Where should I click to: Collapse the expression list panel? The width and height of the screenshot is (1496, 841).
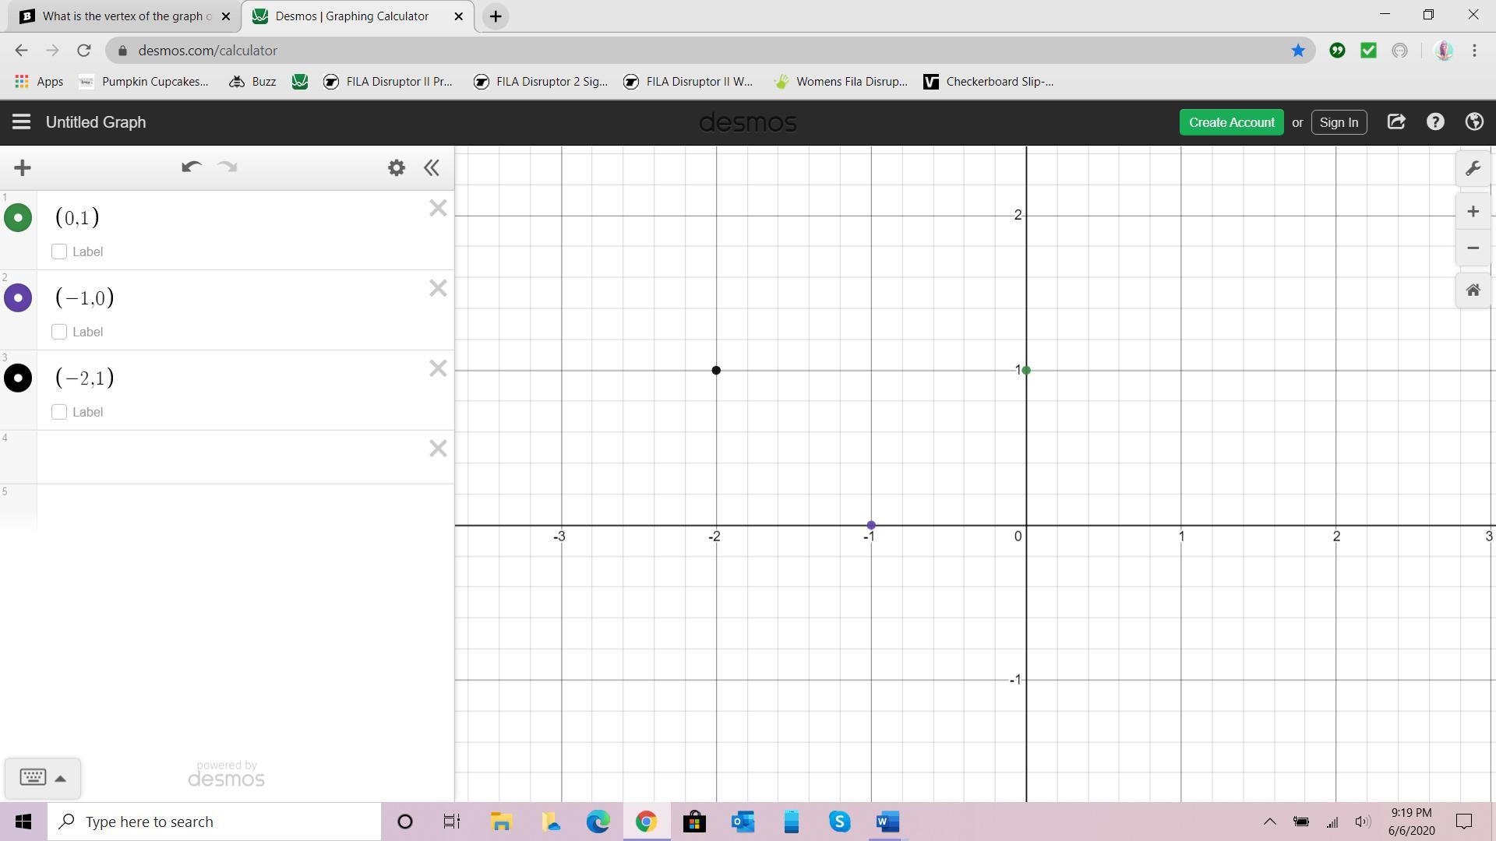432,167
